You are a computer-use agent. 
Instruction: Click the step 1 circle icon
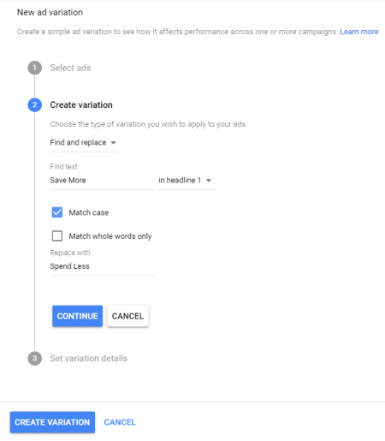[34, 68]
